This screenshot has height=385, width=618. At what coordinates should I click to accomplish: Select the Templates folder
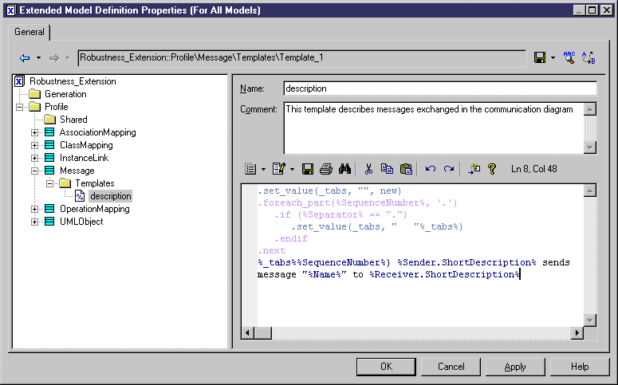(95, 183)
